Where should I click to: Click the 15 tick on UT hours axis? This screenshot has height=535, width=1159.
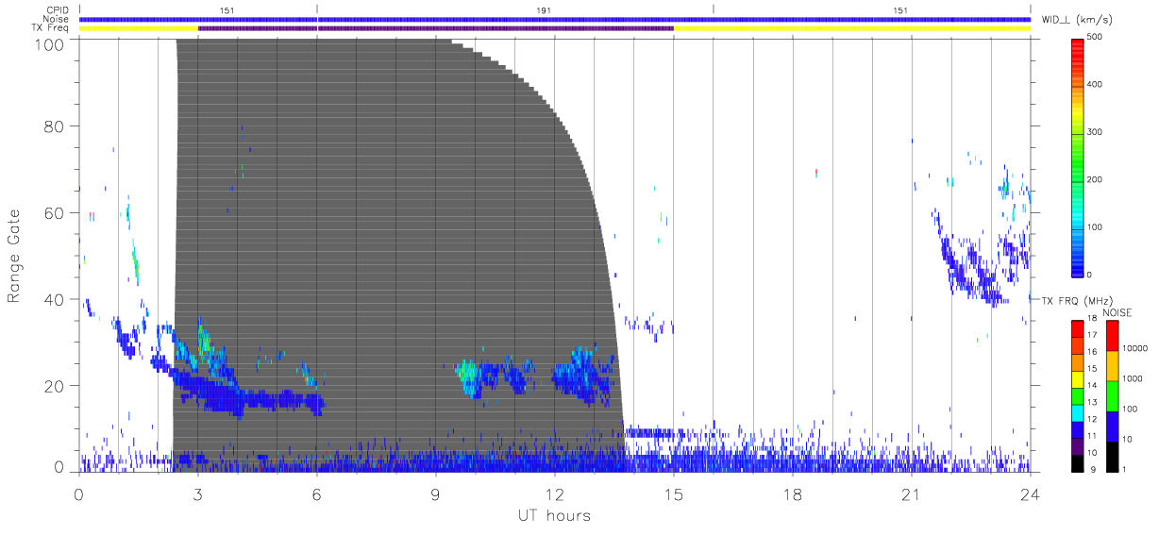tap(674, 494)
